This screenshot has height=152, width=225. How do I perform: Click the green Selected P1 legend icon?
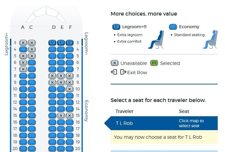(154, 63)
